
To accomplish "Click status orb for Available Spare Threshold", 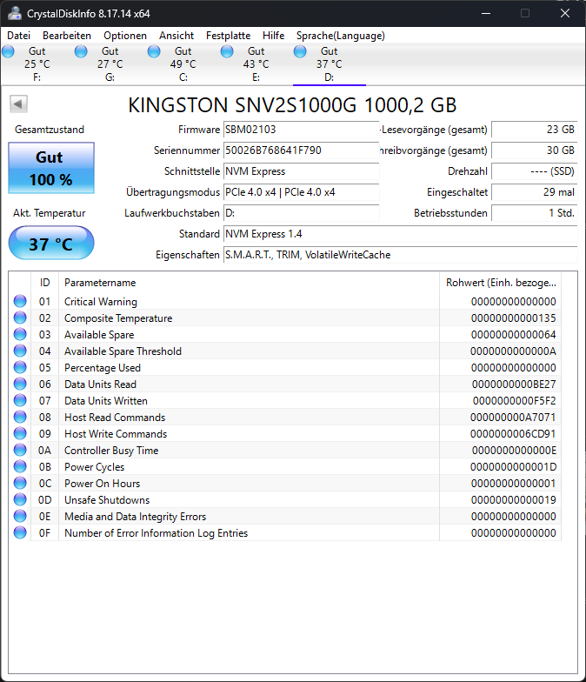I will [20, 351].
